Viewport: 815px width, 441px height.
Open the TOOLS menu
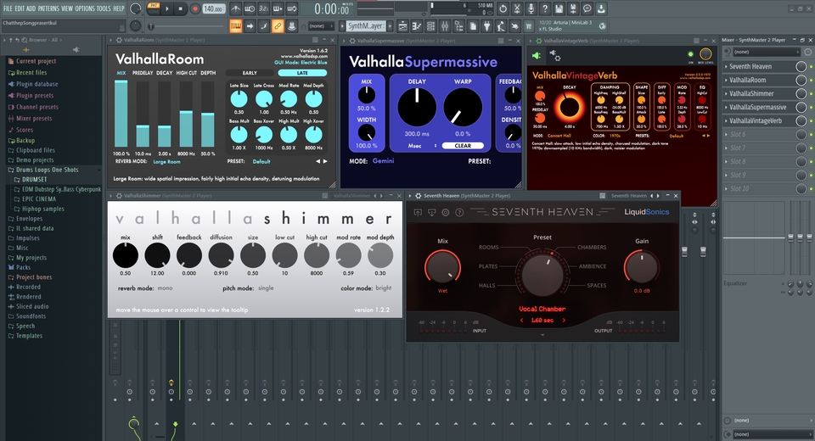(x=104, y=8)
